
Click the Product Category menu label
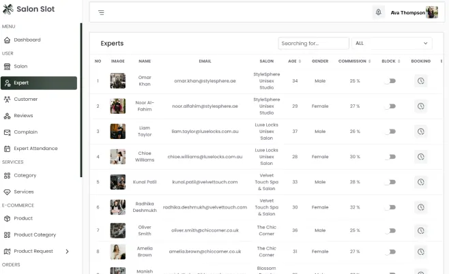pyautogui.click(x=35, y=235)
